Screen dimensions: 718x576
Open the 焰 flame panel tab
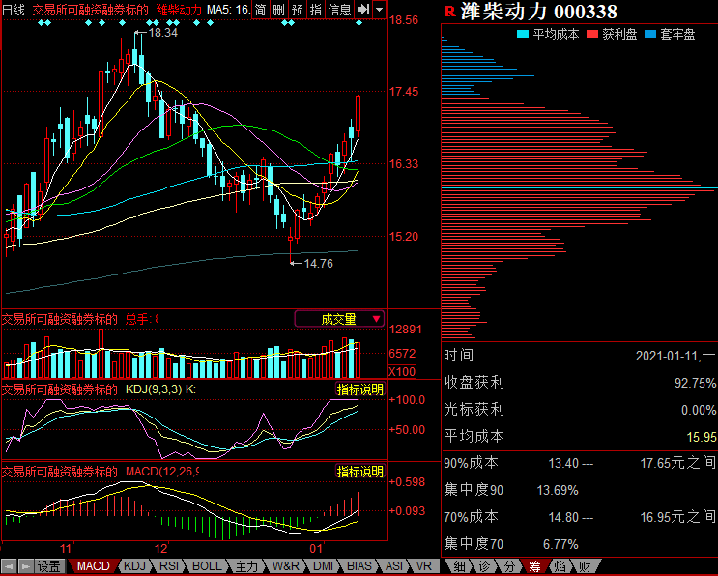(560, 566)
